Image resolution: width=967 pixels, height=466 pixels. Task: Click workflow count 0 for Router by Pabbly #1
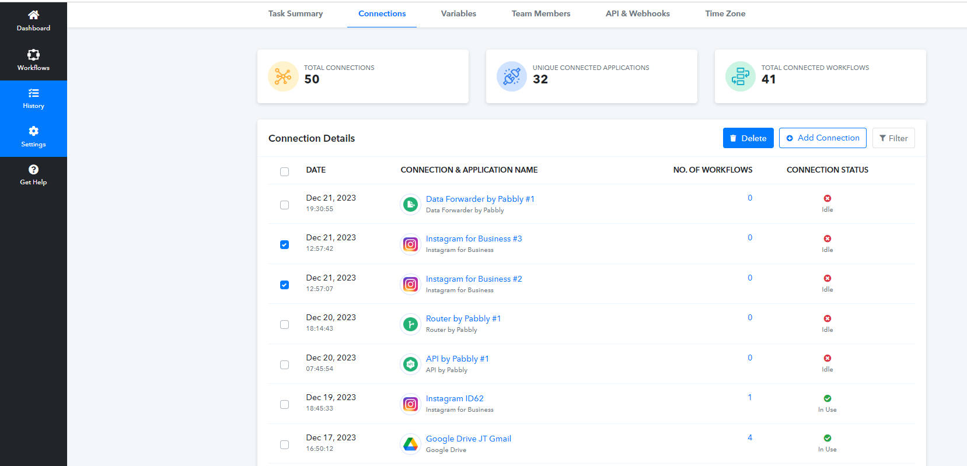pyautogui.click(x=750, y=317)
